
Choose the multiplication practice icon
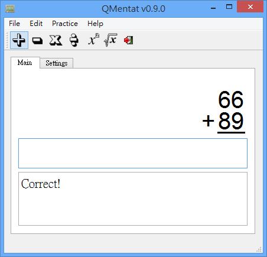(x=56, y=40)
